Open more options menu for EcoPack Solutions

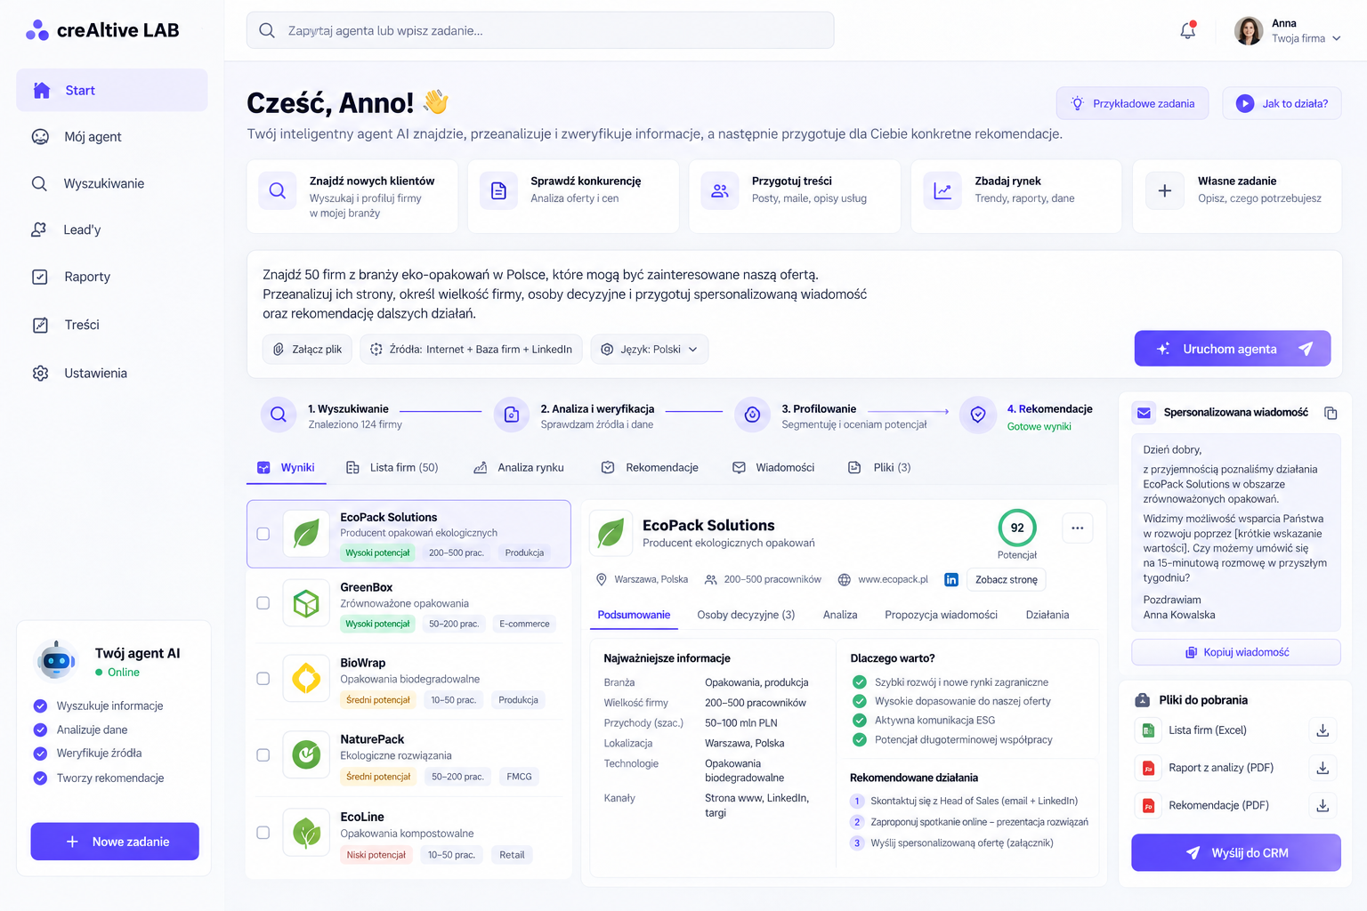1077,528
